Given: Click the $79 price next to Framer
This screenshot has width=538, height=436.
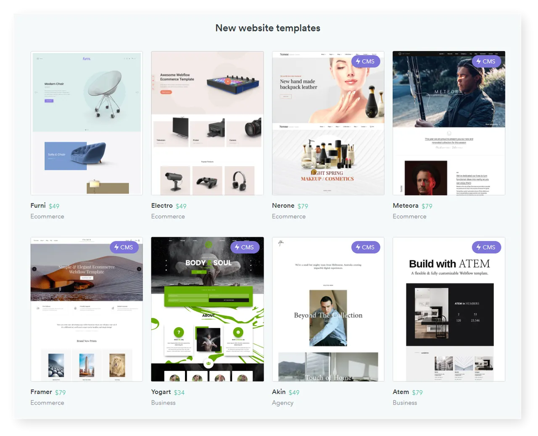Looking at the screenshot, I should coord(60,392).
